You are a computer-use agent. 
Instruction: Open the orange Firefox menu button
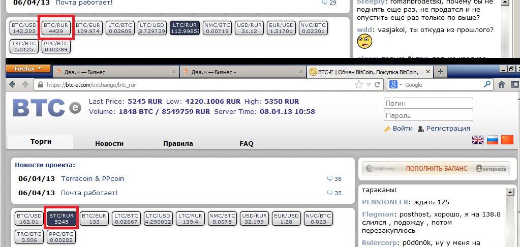(x=28, y=69)
